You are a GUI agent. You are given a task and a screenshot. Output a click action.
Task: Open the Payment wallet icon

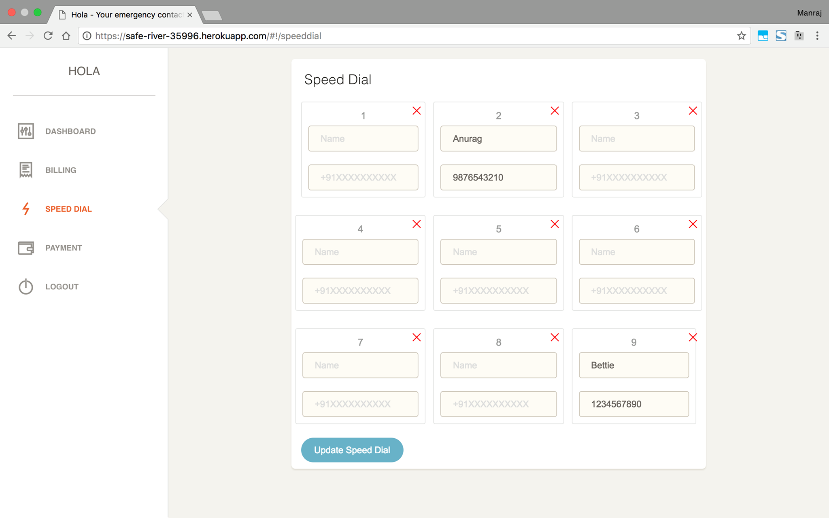point(26,248)
